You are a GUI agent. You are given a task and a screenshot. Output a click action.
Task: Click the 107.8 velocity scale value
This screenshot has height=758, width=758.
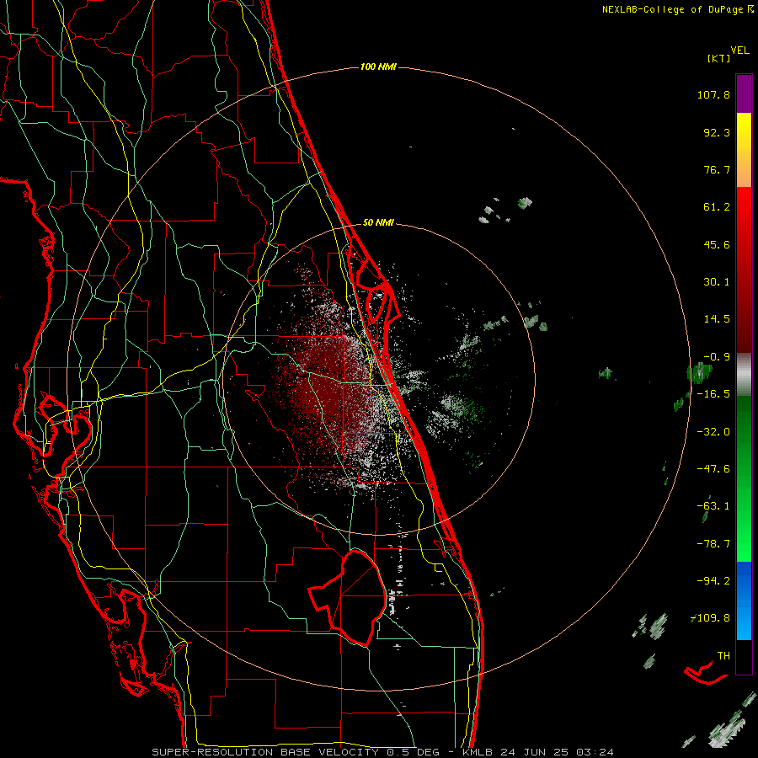click(x=713, y=94)
